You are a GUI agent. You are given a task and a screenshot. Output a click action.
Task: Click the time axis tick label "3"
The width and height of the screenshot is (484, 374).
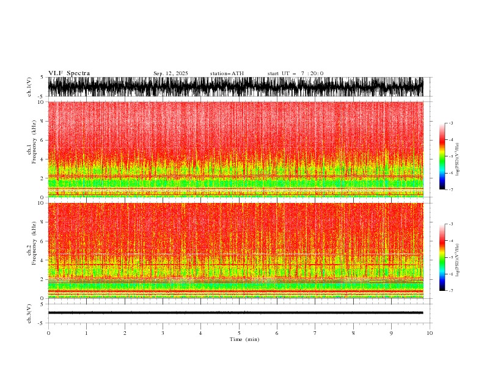(x=163, y=333)
